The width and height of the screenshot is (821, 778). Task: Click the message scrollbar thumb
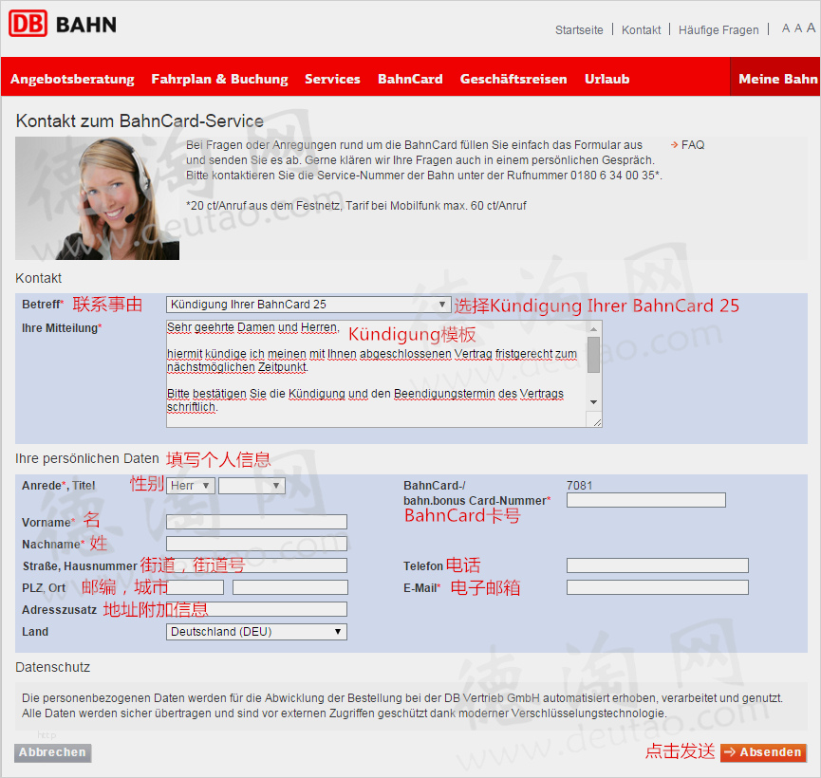pos(593,355)
